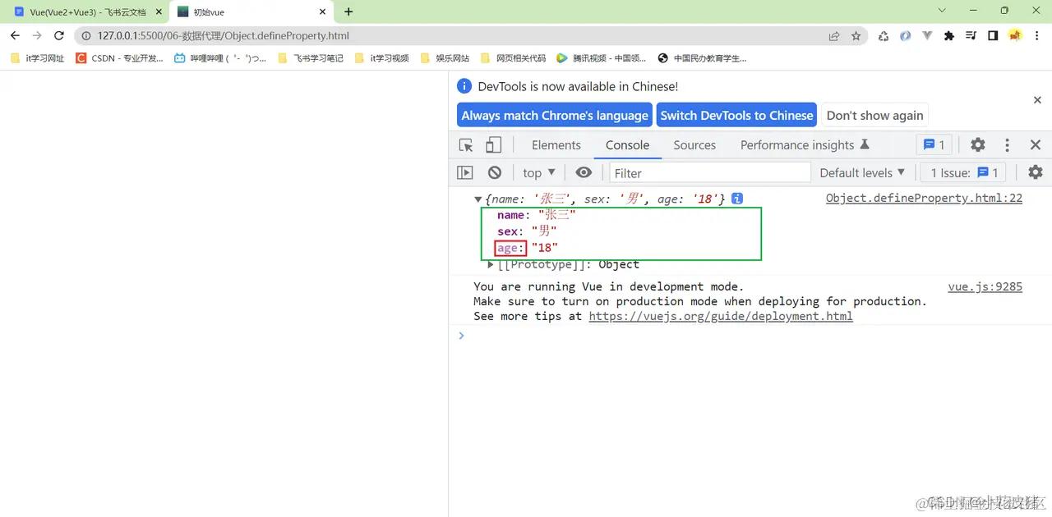Close the Vue(Vue2+Vue3) tab
This screenshot has height=517, width=1052.
coord(159,12)
